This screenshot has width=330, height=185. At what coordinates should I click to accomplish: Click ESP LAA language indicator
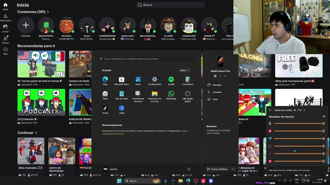[x=297, y=181]
